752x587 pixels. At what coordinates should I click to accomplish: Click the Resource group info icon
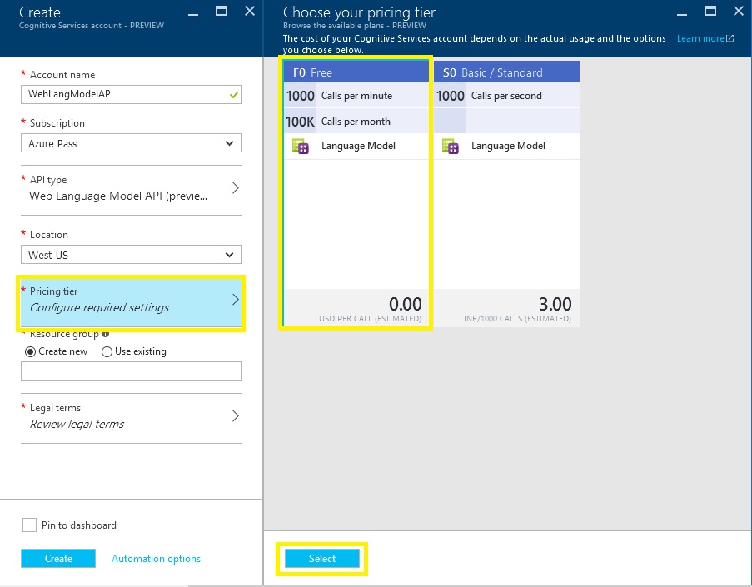106,334
